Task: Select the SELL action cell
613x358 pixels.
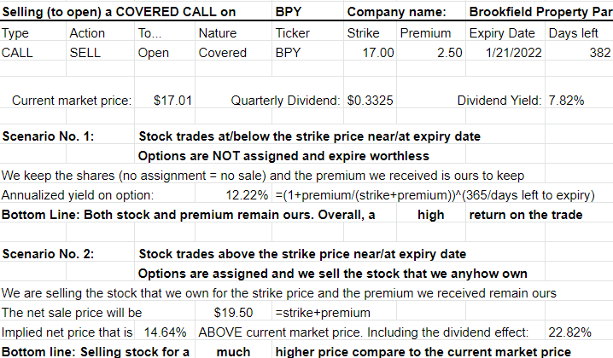Action: pos(100,52)
